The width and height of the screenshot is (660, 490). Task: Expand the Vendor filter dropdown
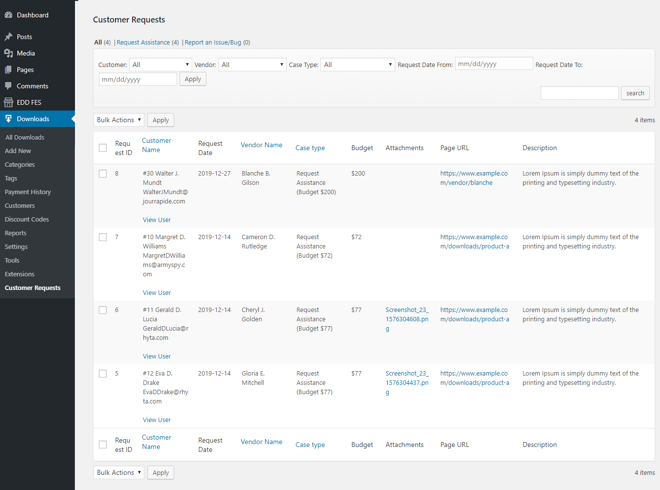pyautogui.click(x=252, y=65)
